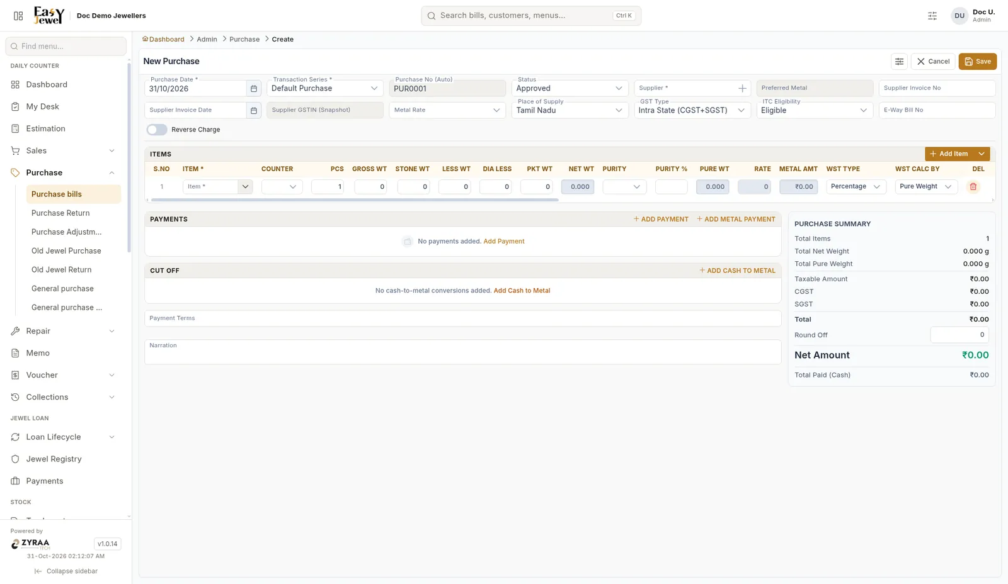The width and height of the screenshot is (1008, 584).
Task: Open form settings sliders icon beside Cancel
Action: (x=899, y=62)
